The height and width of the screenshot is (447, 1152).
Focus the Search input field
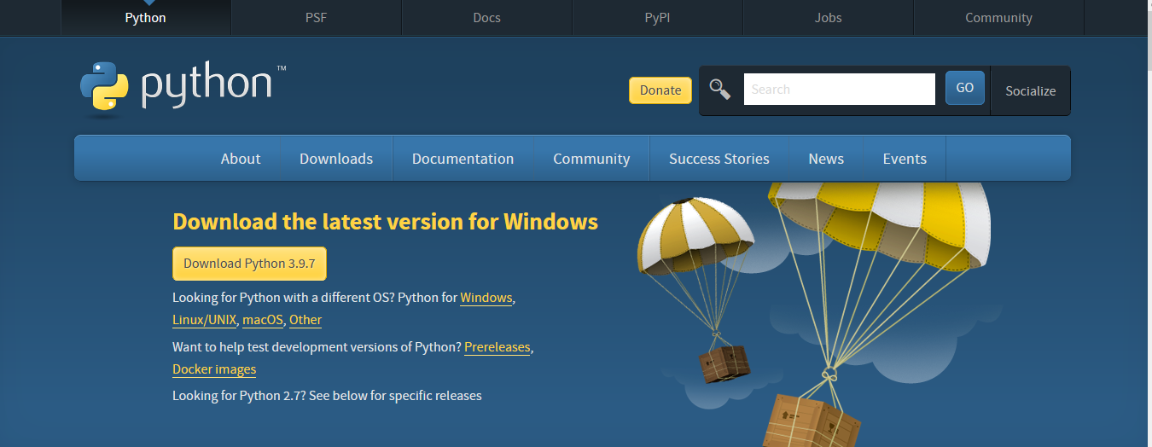pos(840,89)
